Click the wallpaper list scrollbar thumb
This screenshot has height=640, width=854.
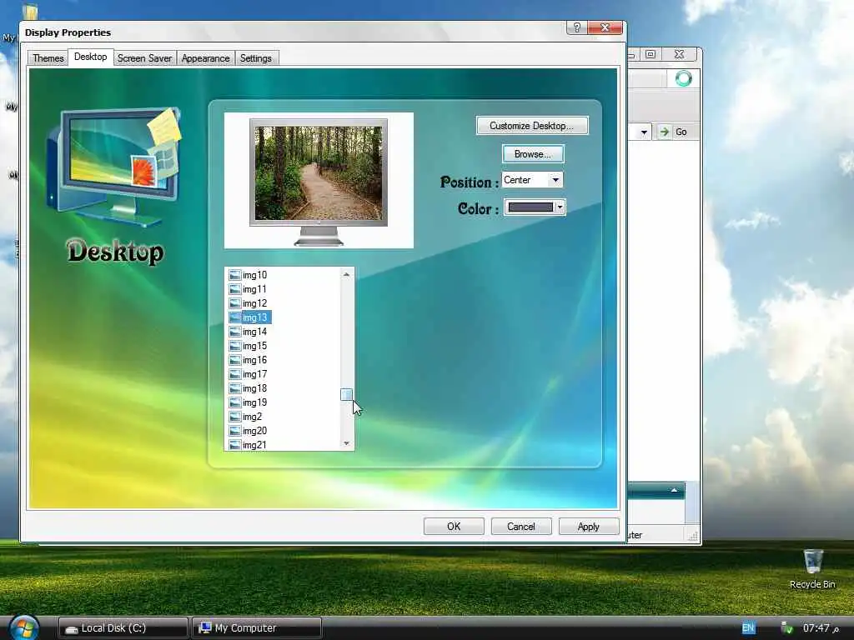(346, 394)
